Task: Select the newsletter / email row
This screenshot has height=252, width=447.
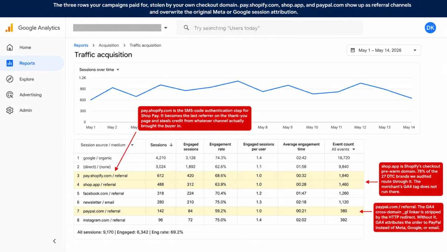Action: coord(219,202)
